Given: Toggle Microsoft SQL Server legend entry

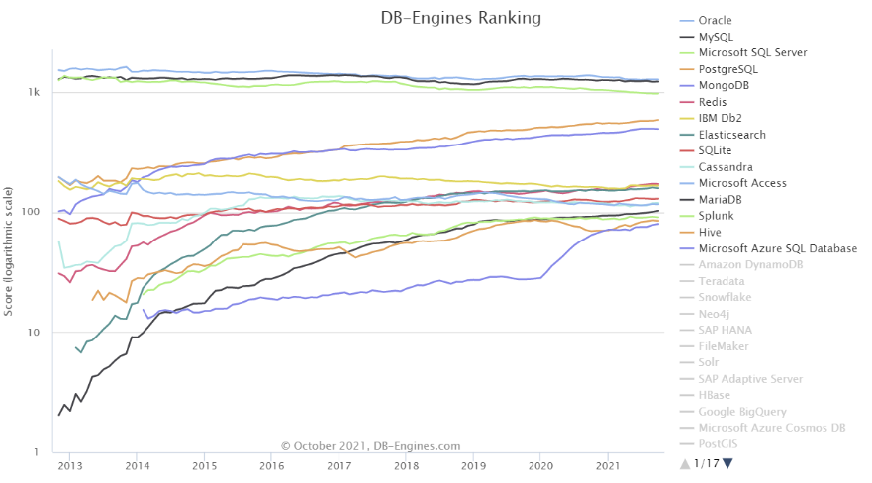Looking at the screenshot, I should point(743,52).
